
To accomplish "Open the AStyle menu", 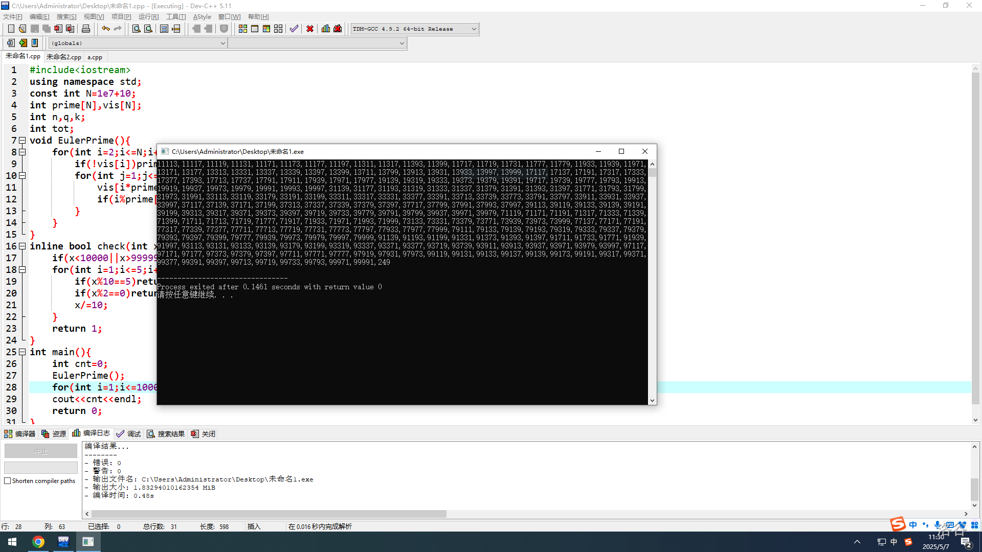I will point(202,17).
